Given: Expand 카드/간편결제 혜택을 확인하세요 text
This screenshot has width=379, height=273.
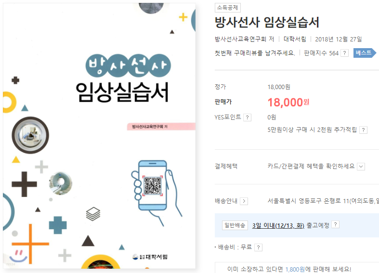Looking at the screenshot, I should pyautogui.click(x=311, y=166).
